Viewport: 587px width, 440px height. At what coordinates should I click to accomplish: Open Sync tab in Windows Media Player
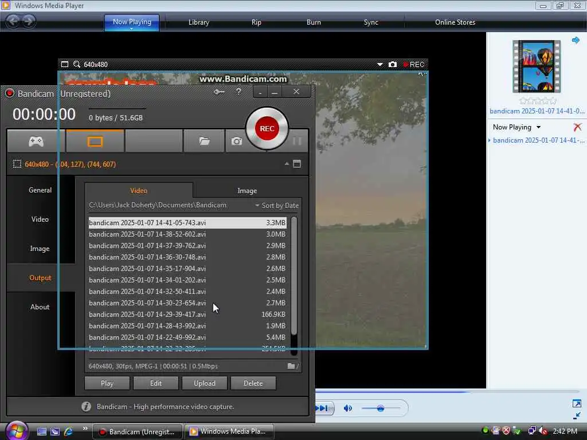coord(371,22)
